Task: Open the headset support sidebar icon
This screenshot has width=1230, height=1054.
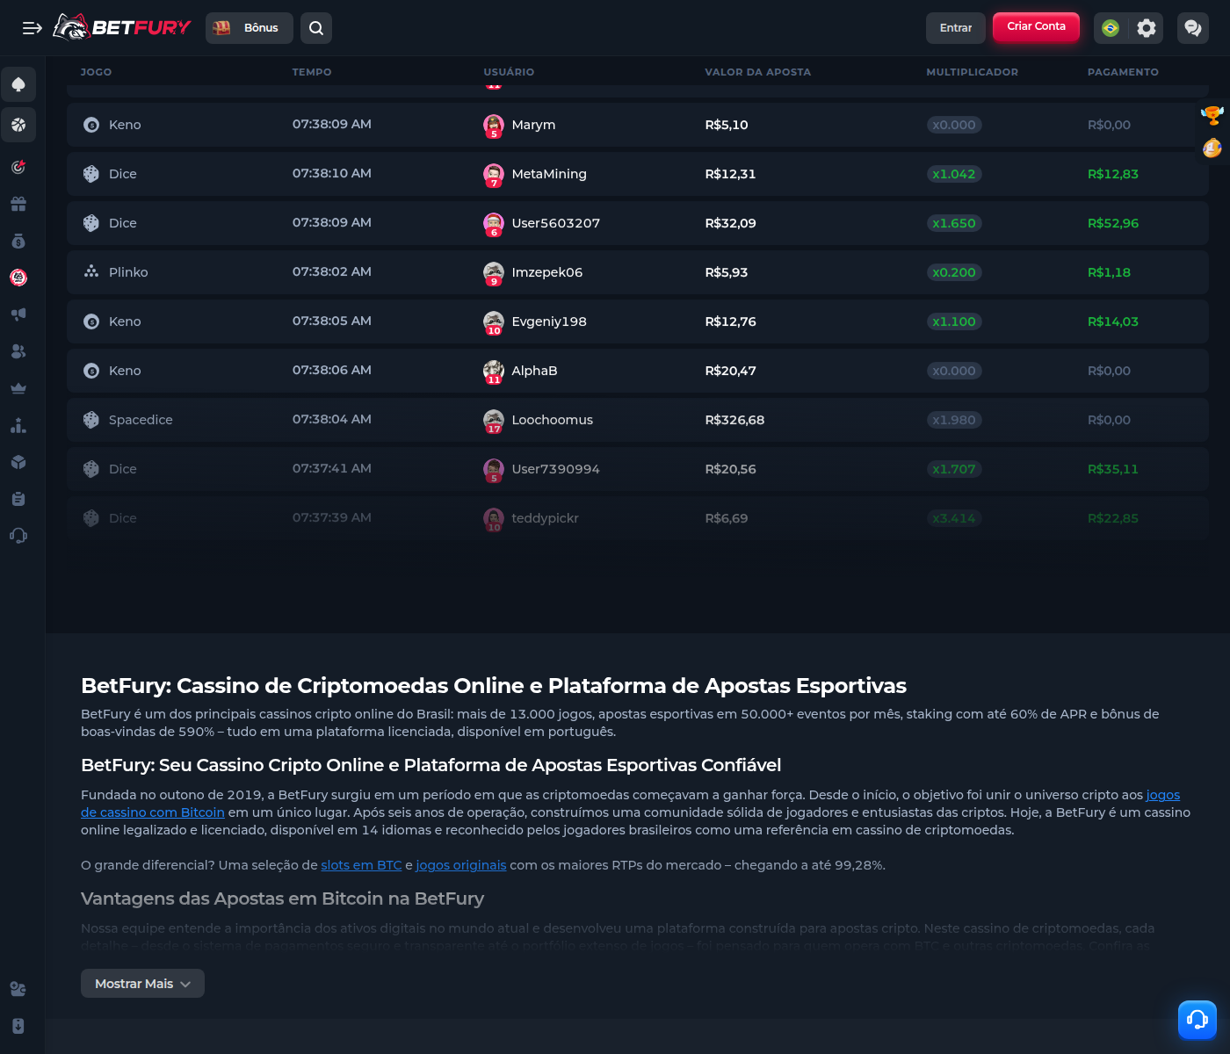Action: pos(18,536)
